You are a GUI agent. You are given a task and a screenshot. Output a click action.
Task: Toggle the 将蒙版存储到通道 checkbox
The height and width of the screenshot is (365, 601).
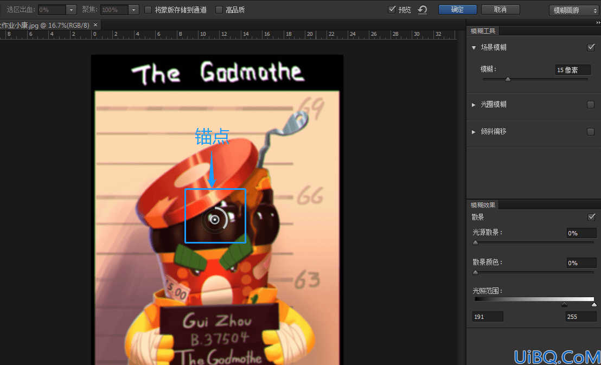pyautogui.click(x=148, y=10)
